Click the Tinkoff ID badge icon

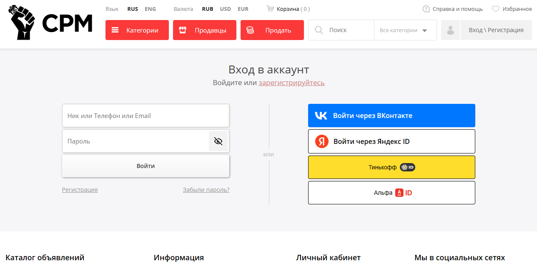(x=408, y=167)
